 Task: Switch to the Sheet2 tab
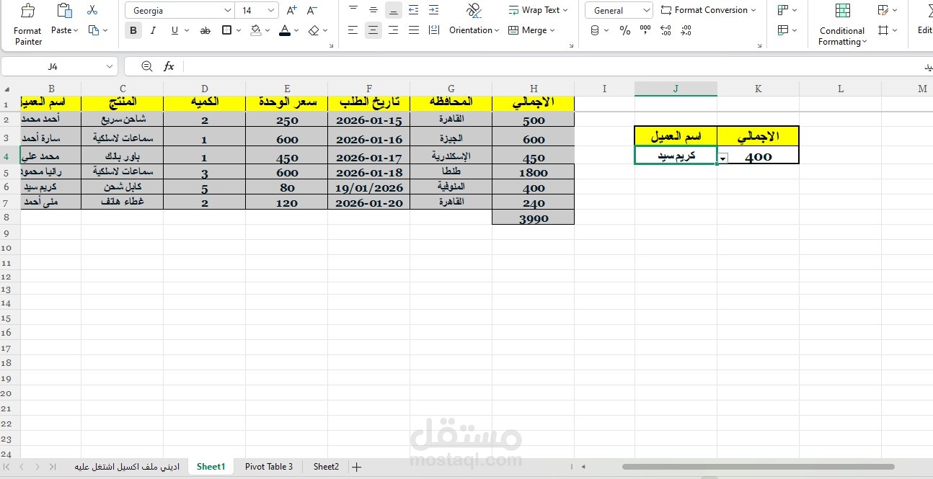(x=326, y=467)
